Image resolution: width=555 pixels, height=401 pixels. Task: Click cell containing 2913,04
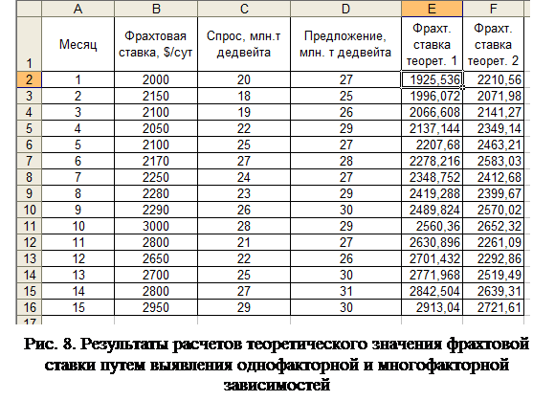click(432, 307)
